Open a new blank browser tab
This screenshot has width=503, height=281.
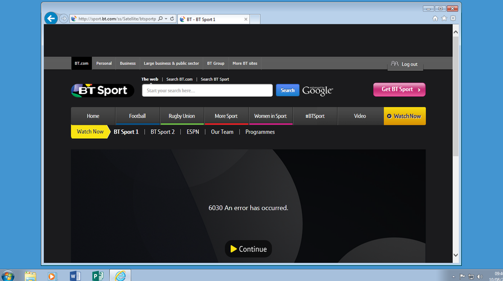click(255, 19)
